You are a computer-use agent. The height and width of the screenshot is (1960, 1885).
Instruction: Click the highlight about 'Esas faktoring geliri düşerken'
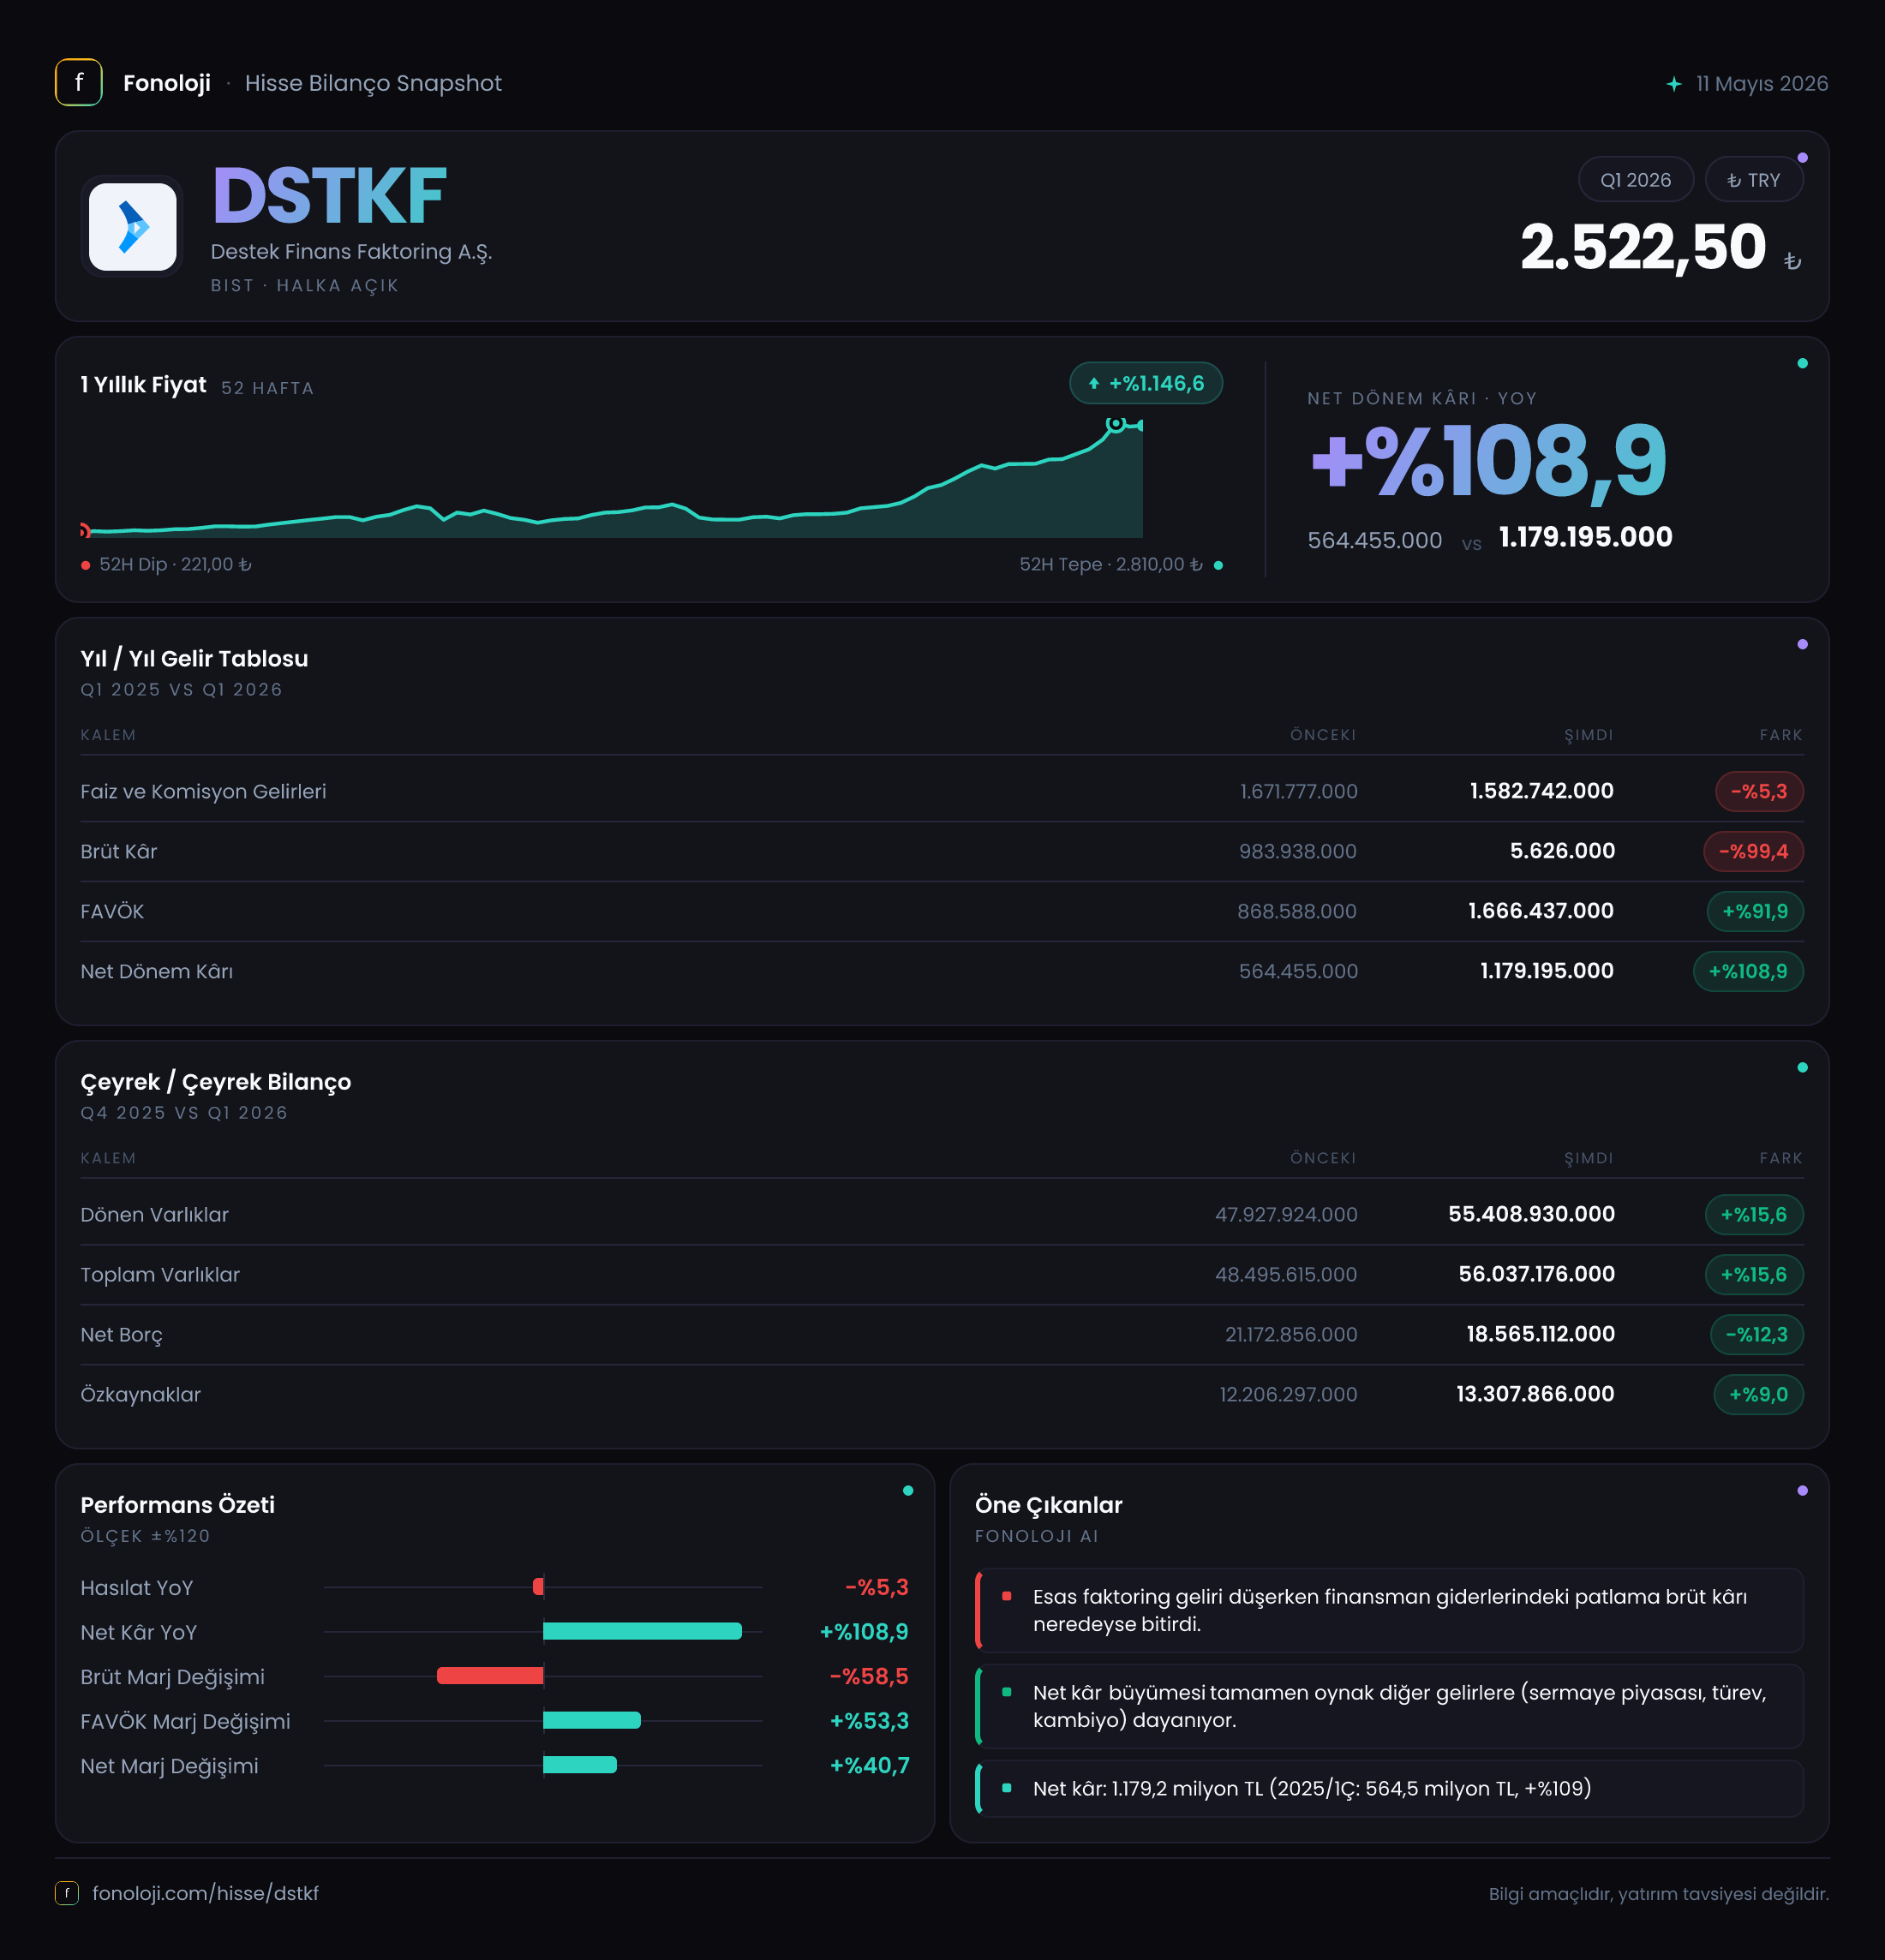pyautogui.click(x=1390, y=1610)
